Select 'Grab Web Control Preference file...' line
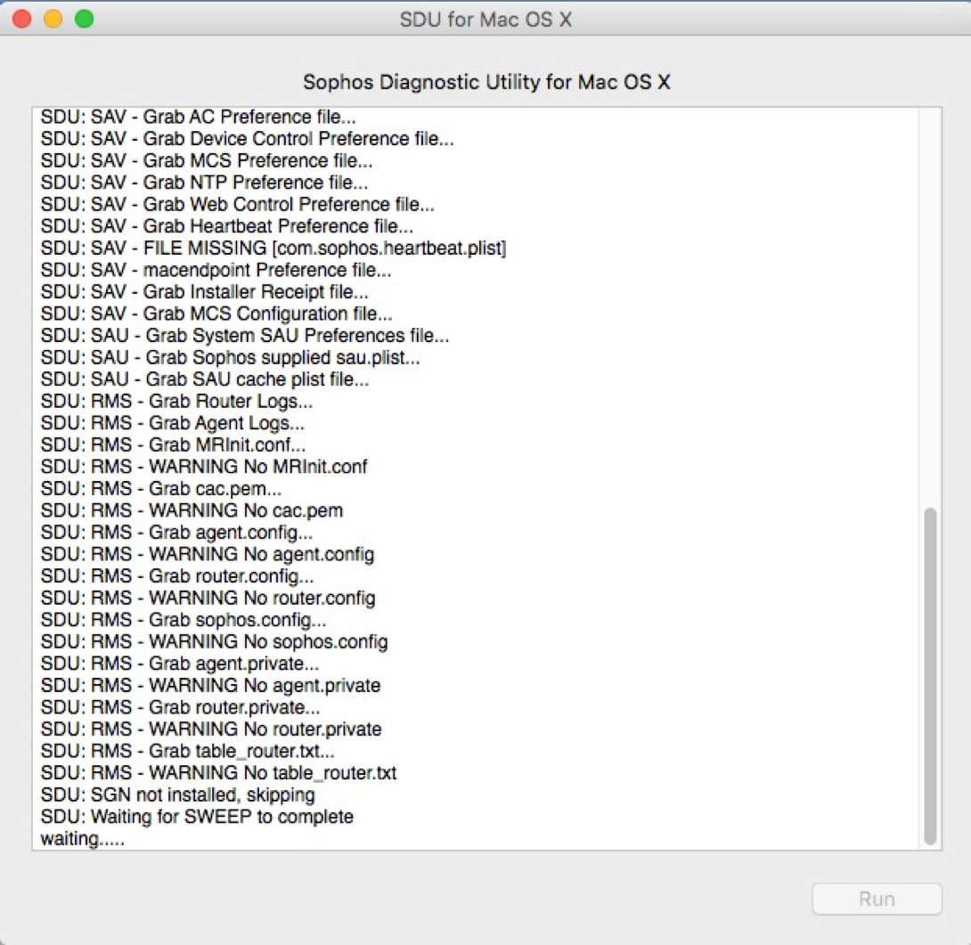This screenshot has width=971, height=945. click(237, 204)
